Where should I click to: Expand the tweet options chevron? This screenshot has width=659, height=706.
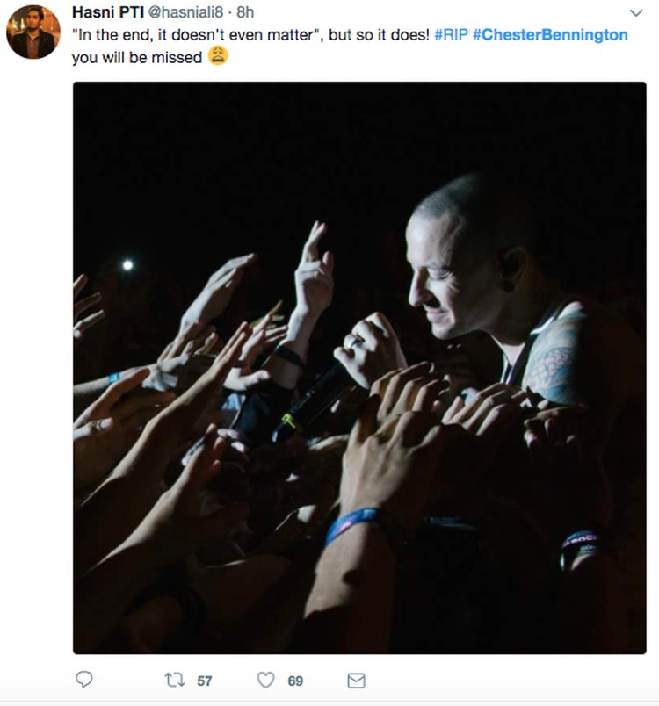[x=636, y=12]
